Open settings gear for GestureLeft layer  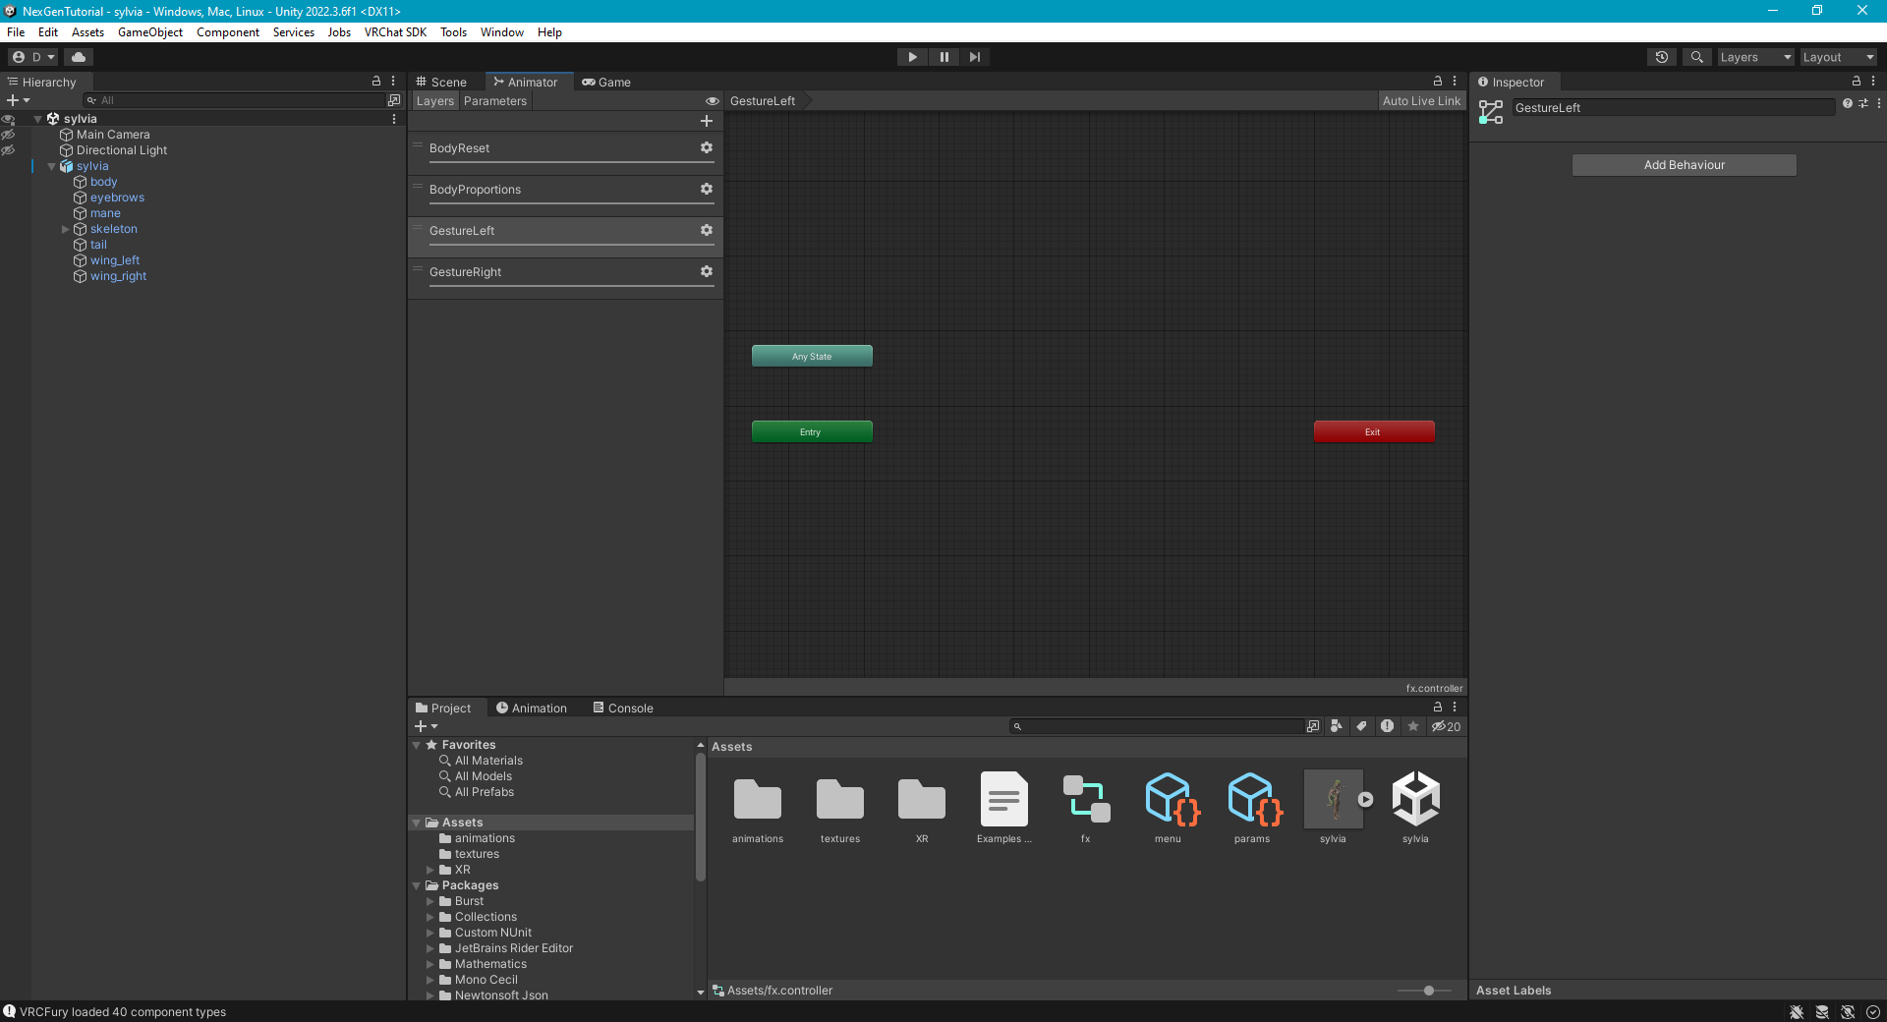click(x=706, y=230)
